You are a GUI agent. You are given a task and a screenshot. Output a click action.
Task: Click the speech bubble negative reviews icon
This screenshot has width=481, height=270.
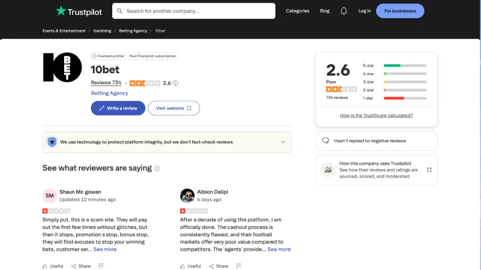(x=325, y=141)
